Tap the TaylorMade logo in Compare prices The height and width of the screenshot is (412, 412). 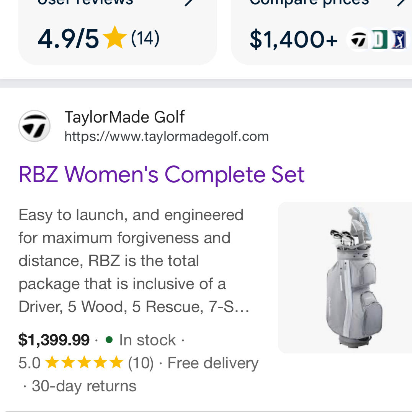pyautogui.click(x=359, y=39)
